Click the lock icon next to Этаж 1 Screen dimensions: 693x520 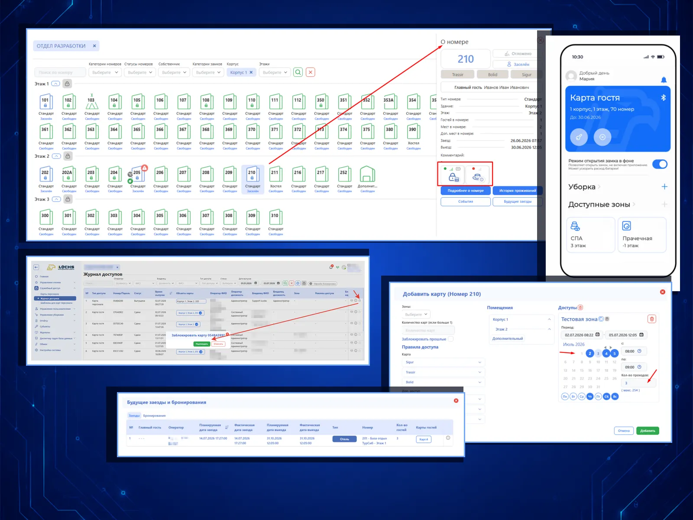tap(68, 84)
